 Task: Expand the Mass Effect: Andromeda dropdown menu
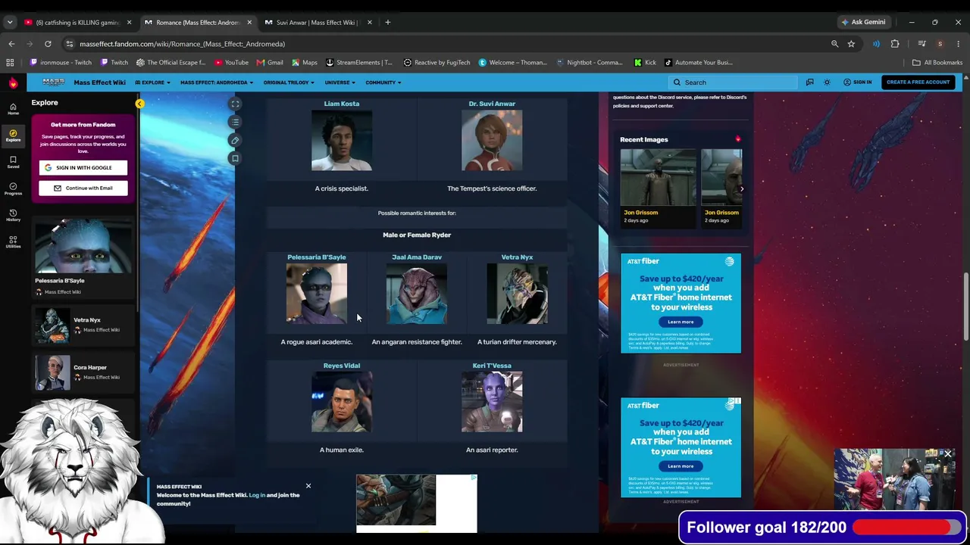217,83
